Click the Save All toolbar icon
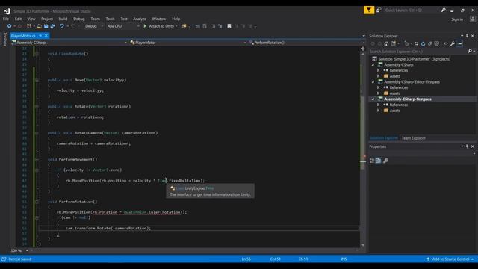This screenshot has width=478, height=269. coord(52,26)
